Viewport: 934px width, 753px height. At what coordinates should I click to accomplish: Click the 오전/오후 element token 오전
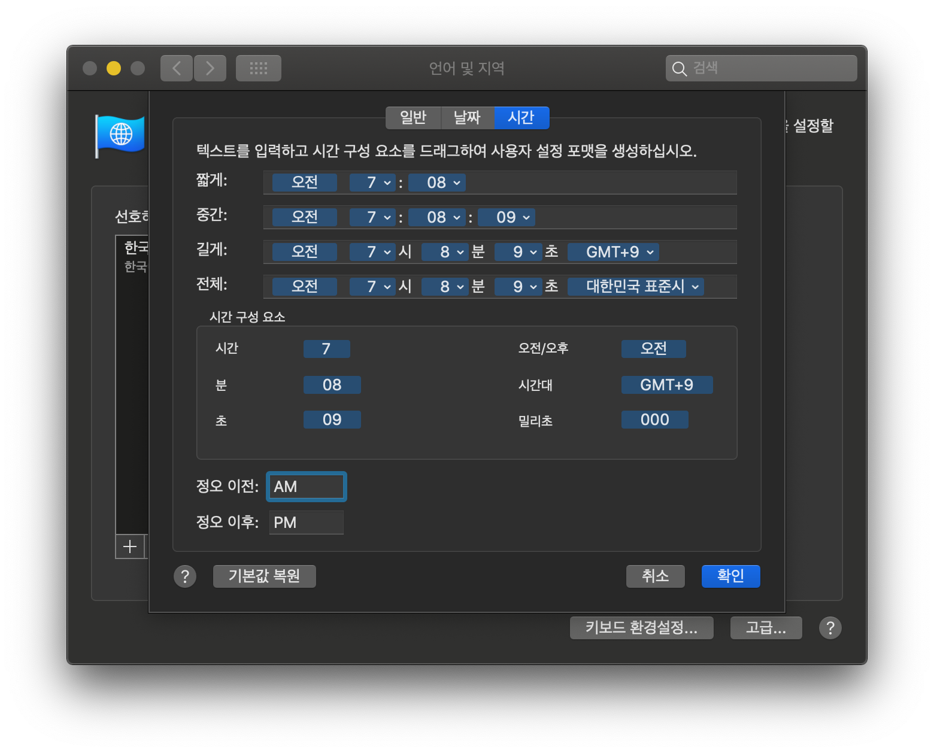click(x=654, y=349)
